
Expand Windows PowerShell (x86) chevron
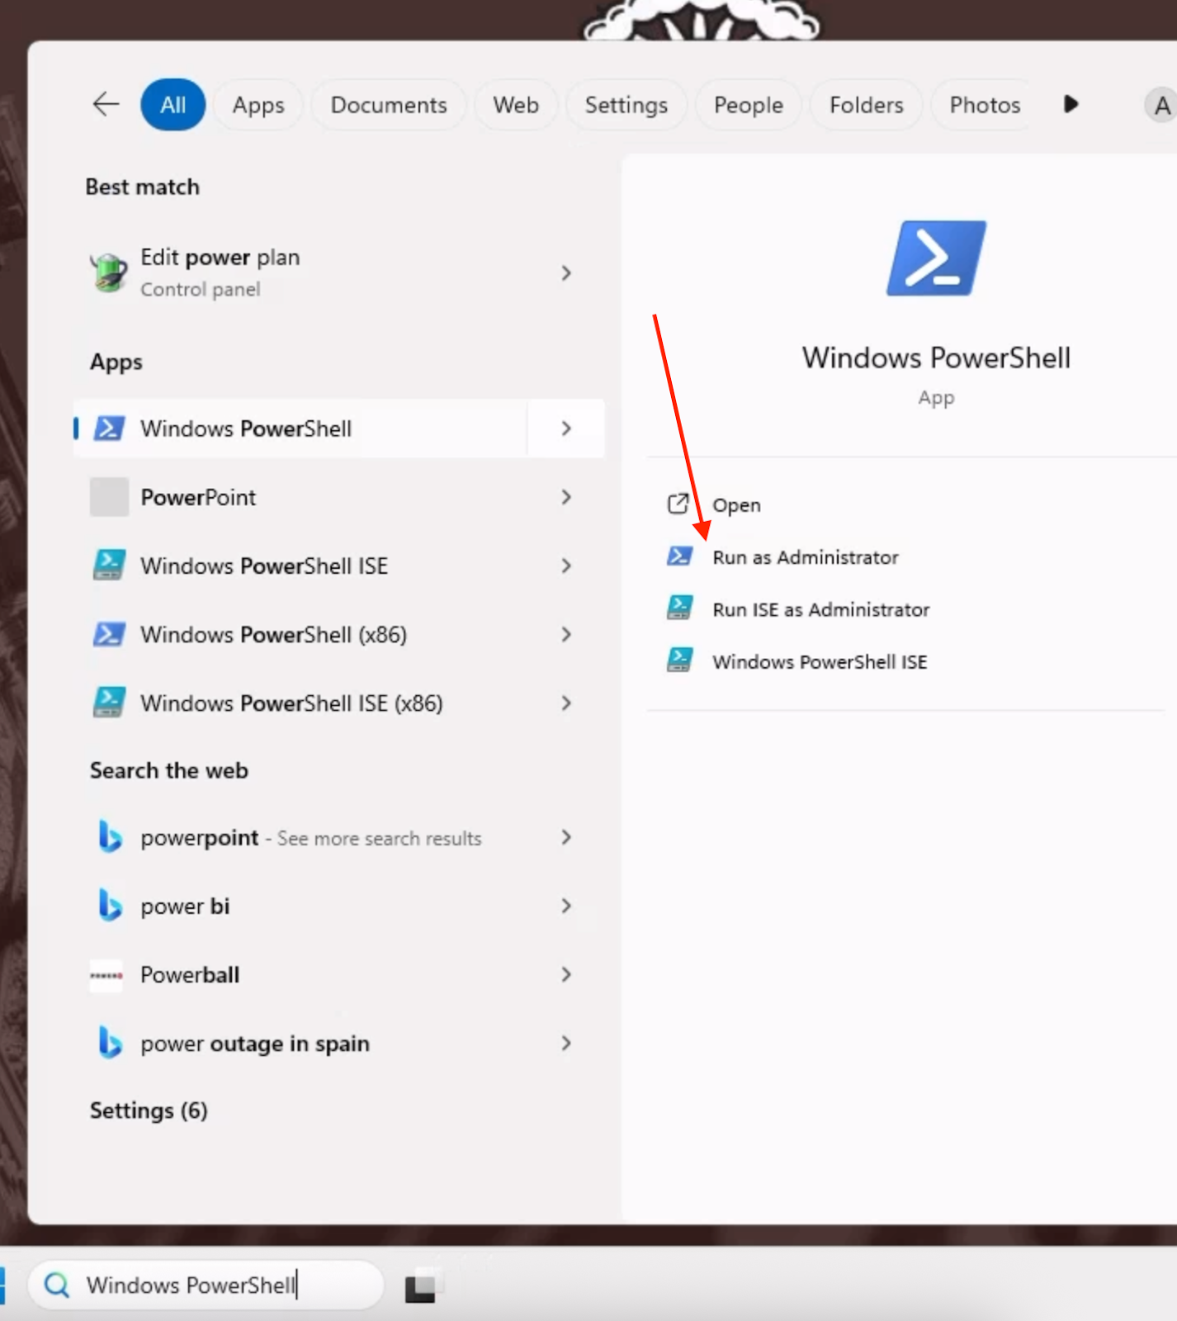(x=566, y=634)
